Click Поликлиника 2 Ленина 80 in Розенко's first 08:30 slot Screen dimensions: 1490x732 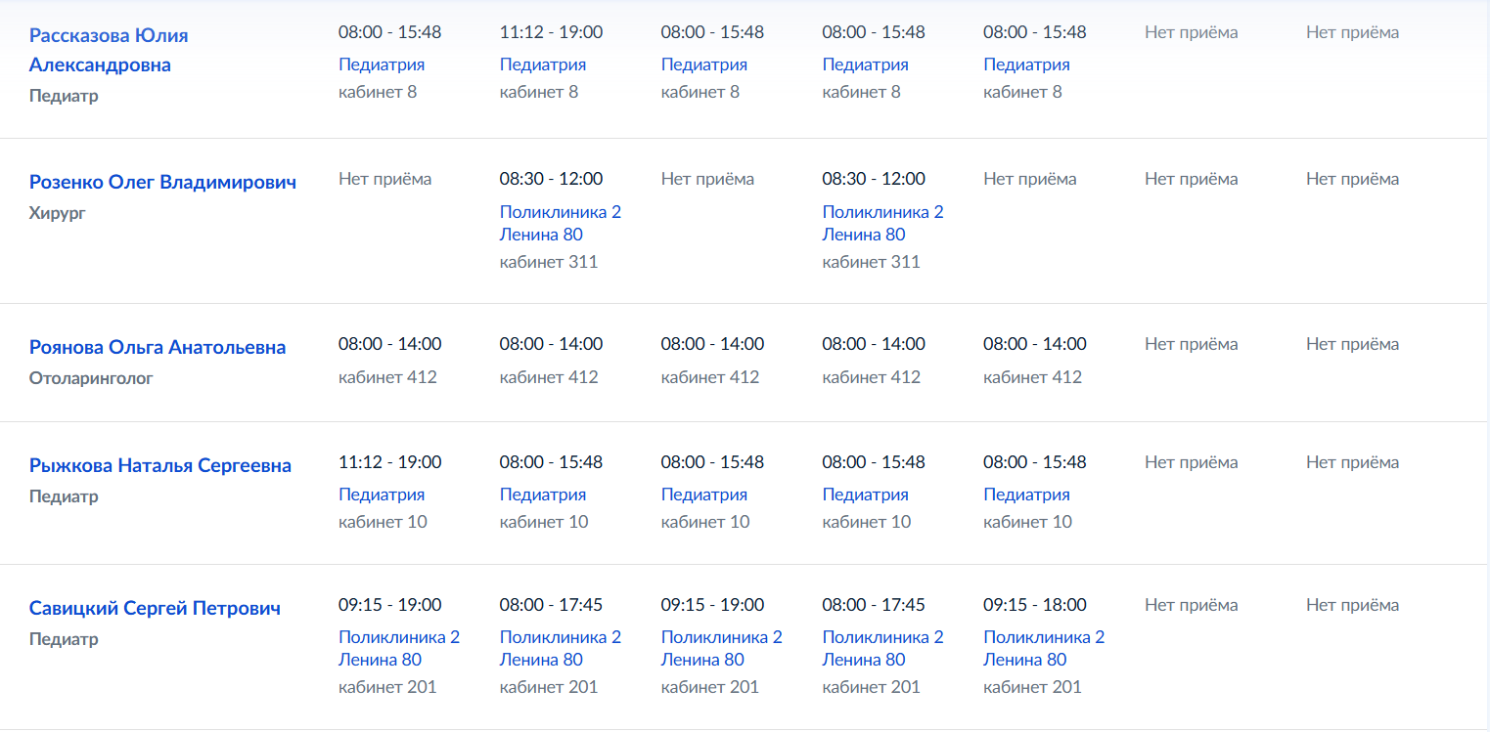click(x=561, y=223)
